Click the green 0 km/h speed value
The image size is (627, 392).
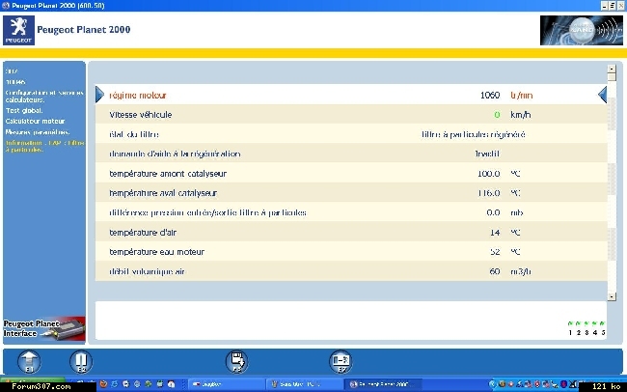(x=497, y=115)
